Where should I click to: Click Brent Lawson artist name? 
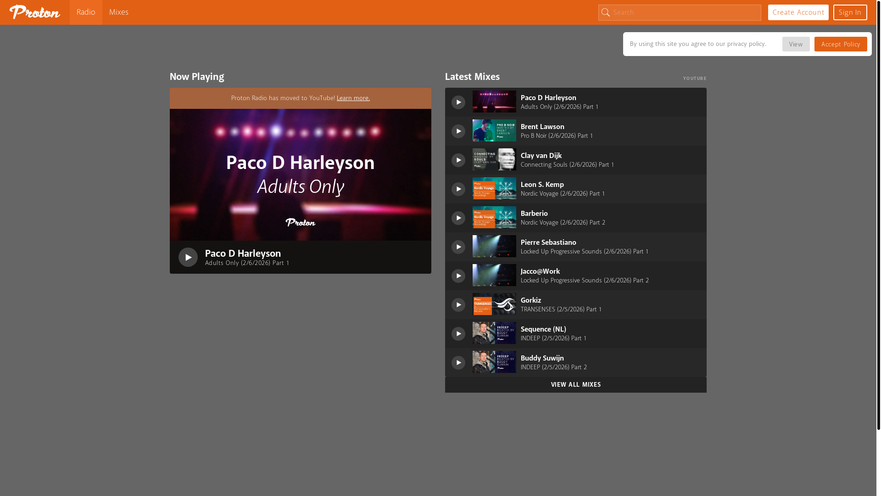tap(542, 127)
